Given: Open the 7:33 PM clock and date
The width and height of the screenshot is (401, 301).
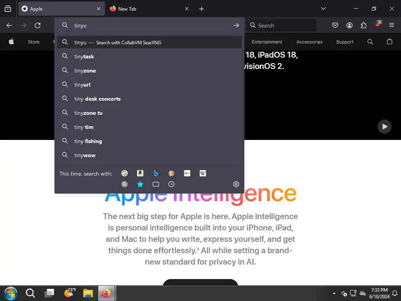Looking at the screenshot, I should point(379,293).
